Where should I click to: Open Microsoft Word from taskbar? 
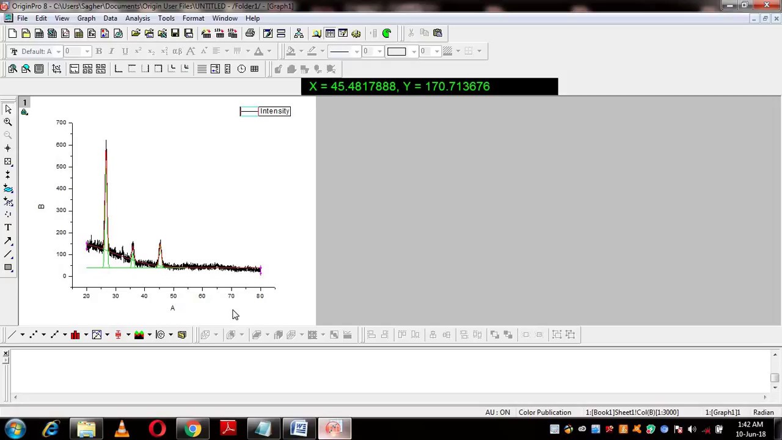(299, 429)
